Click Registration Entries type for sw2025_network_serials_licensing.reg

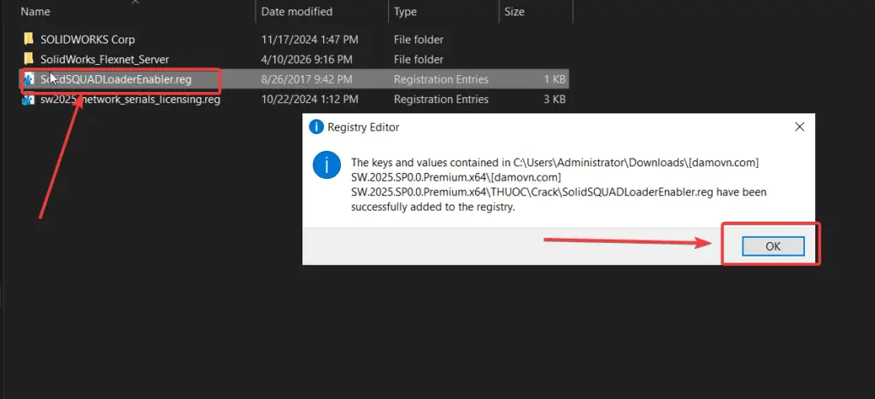click(x=441, y=100)
